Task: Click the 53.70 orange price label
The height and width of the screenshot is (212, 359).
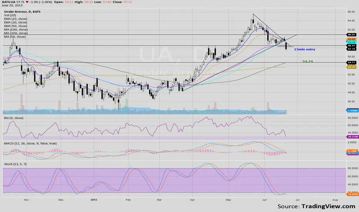Action: [x=351, y=67]
